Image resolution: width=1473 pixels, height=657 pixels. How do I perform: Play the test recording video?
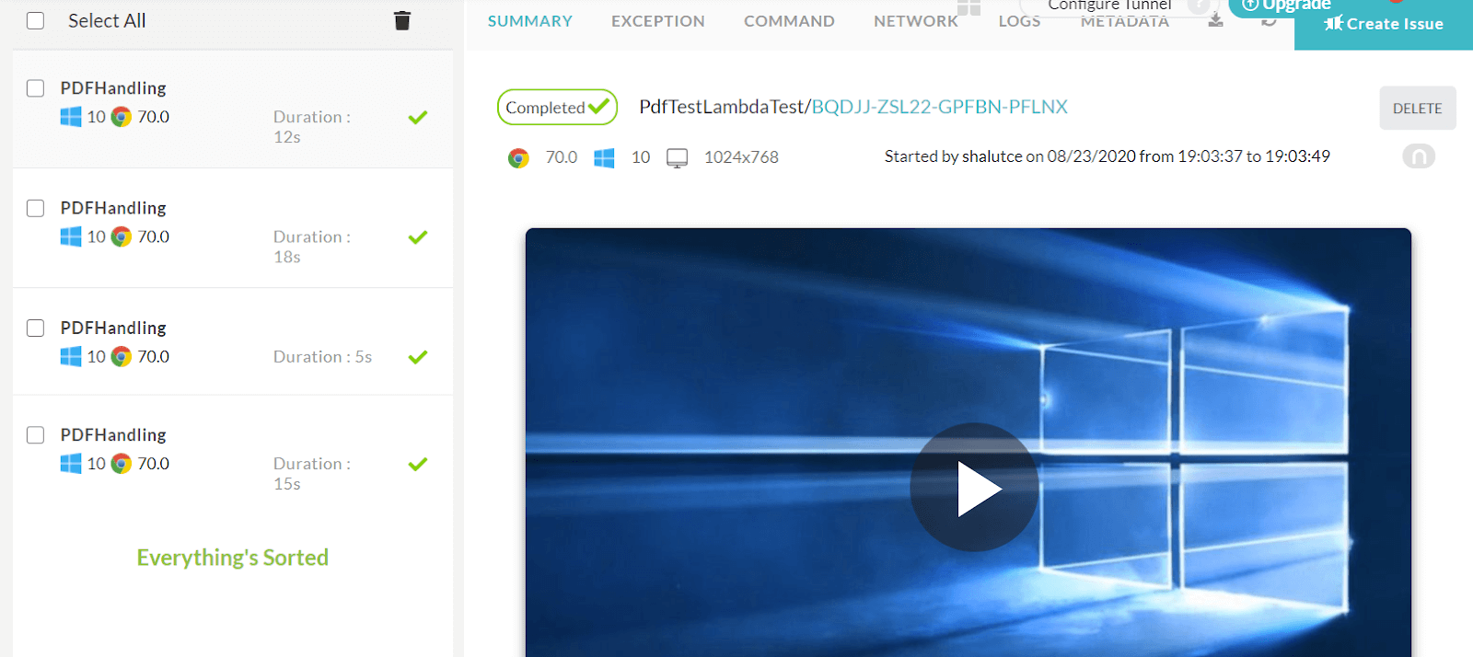pyautogui.click(x=975, y=488)
